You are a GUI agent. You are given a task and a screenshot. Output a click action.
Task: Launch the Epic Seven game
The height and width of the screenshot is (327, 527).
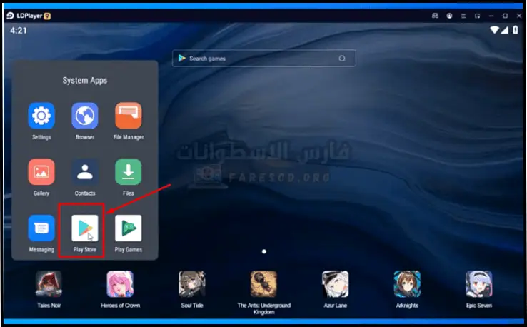coord(478,284)
